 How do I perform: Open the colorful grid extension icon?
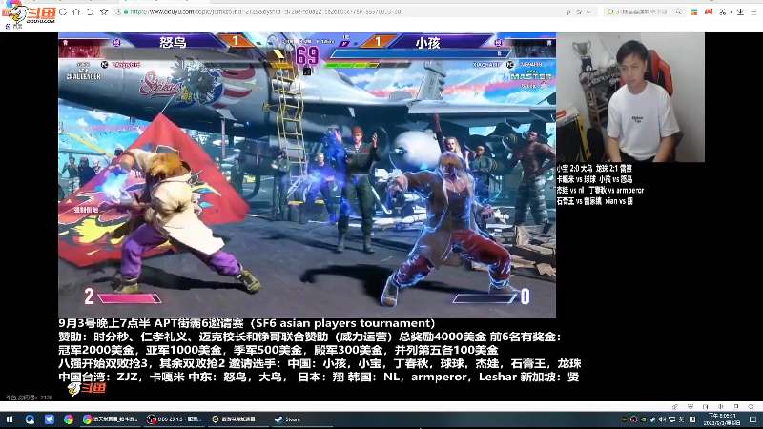(694, 11)
